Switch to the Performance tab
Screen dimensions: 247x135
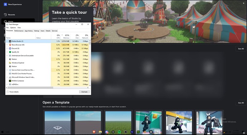pyautogui.click(x=19, y=31)
